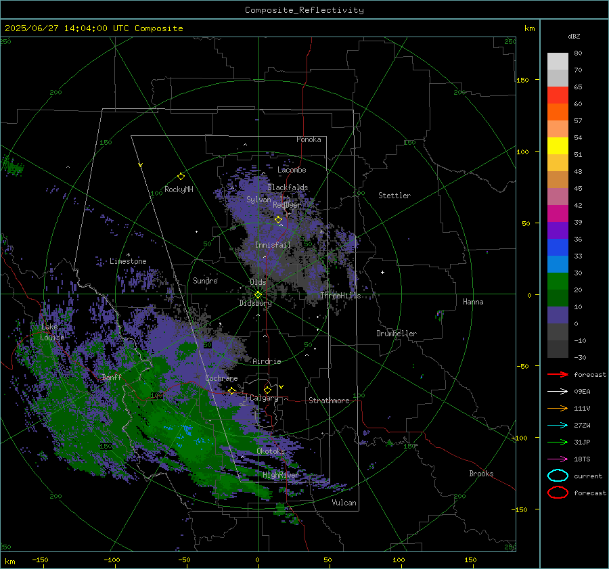Click the green 31JP arrow in the legend
609x569 pixels.
tap(558, 442)
